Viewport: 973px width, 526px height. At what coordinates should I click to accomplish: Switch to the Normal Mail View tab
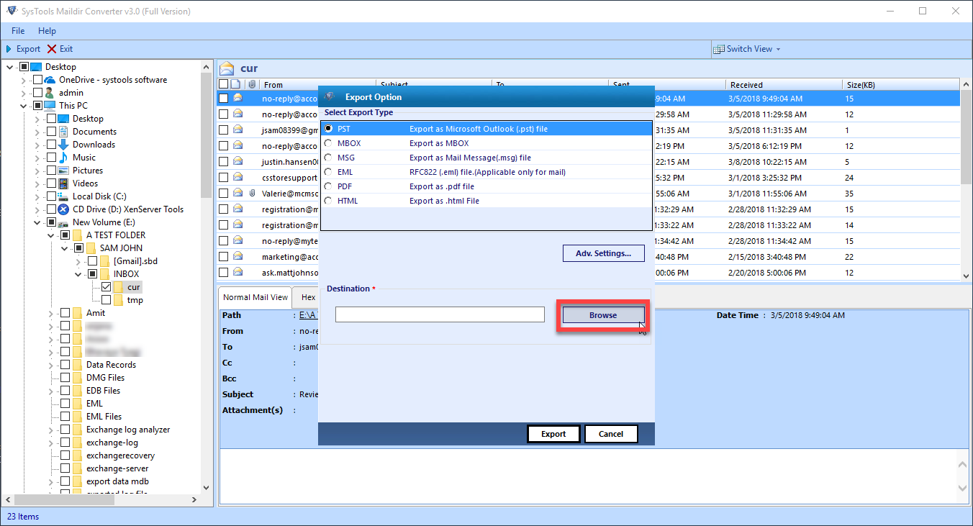click(255, 297)
